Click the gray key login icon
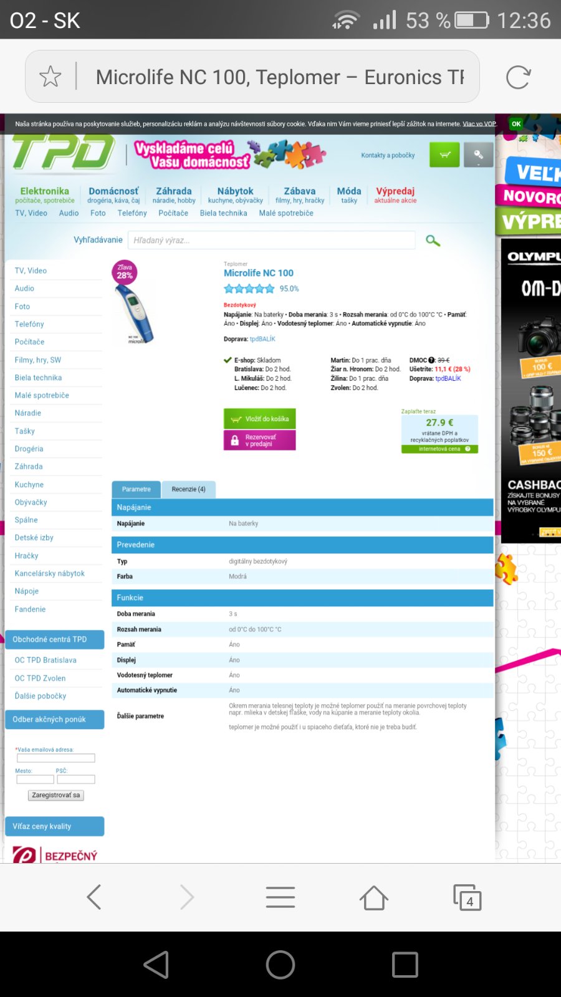This screenshot has height=997, width=561. point(478,155)
